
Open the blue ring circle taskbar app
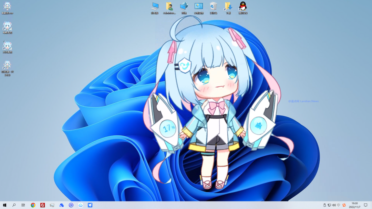point(71,205)
